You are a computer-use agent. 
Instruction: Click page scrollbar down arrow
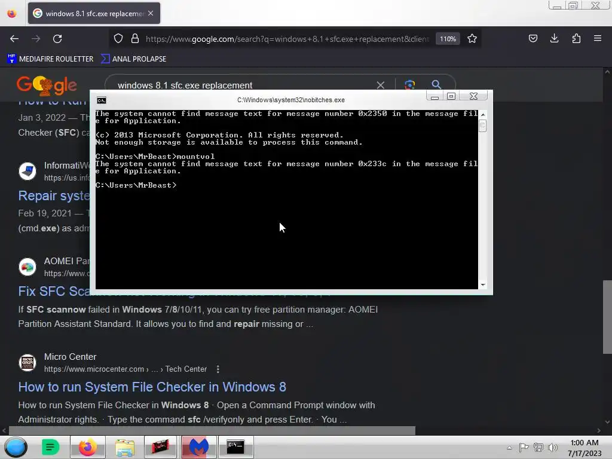click(607, 422)
